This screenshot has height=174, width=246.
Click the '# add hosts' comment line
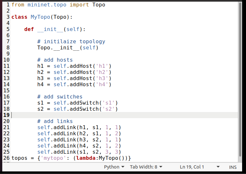pos(55,60)
